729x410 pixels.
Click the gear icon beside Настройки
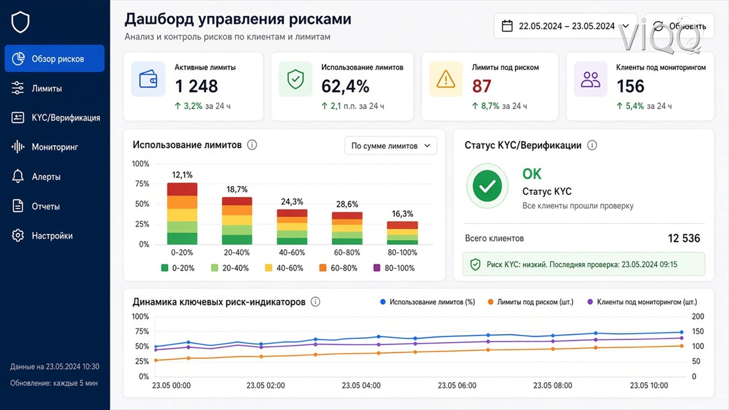(18, 235)
